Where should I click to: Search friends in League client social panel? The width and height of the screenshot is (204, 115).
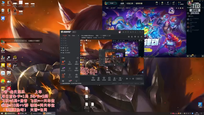[x=203, y=8]
